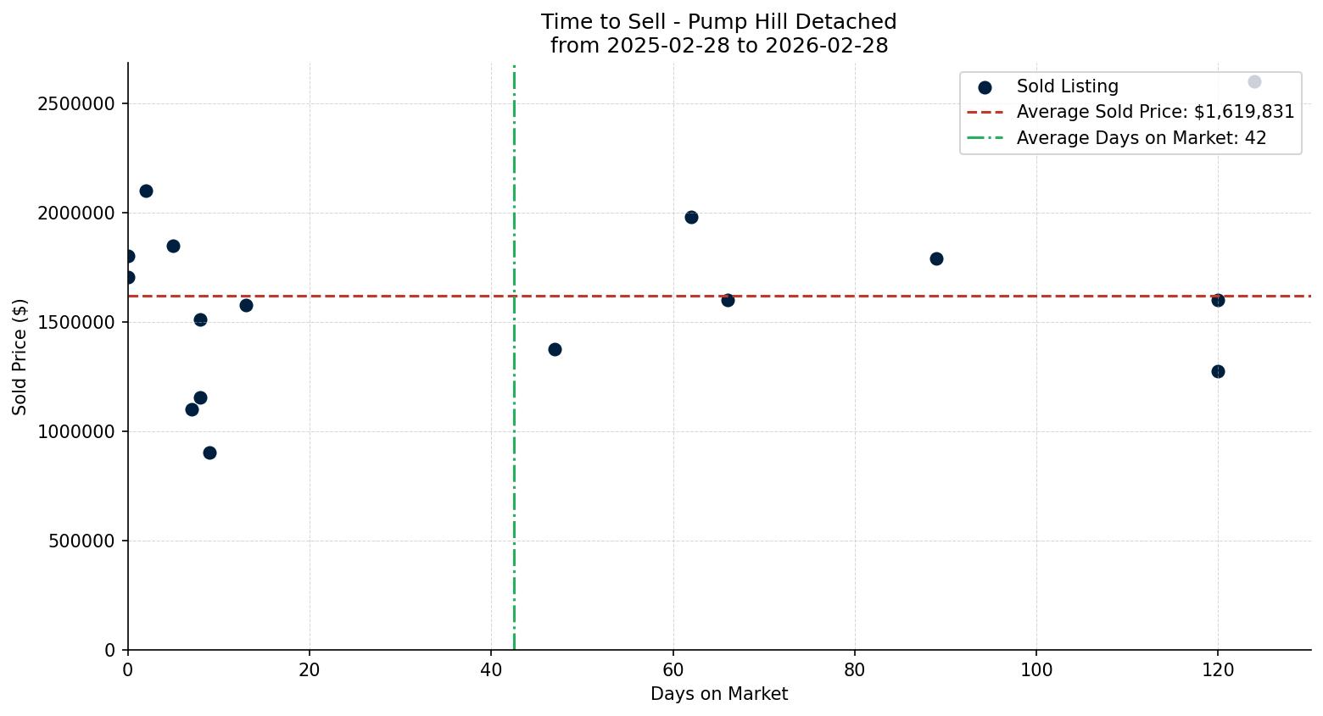This screenshot has width=1323, height=716.
Task: Select the Days on Market axis label
Action: [x=719, y=694]
